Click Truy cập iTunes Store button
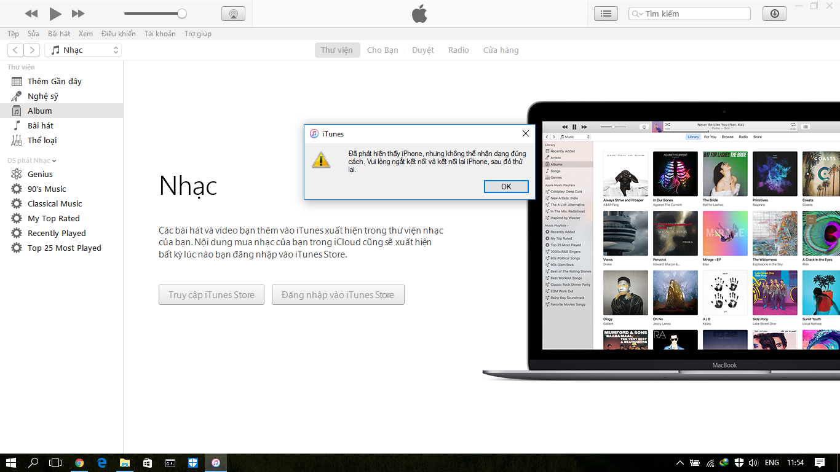This screenshot has width=840, height=472. [211, 295]
